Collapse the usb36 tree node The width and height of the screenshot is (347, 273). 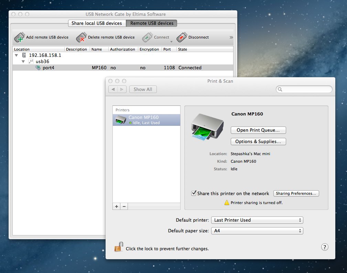[23, 61]
